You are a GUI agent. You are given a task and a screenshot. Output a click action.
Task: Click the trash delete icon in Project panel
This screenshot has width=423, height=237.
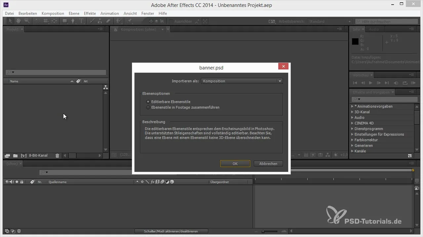point(57,155)
